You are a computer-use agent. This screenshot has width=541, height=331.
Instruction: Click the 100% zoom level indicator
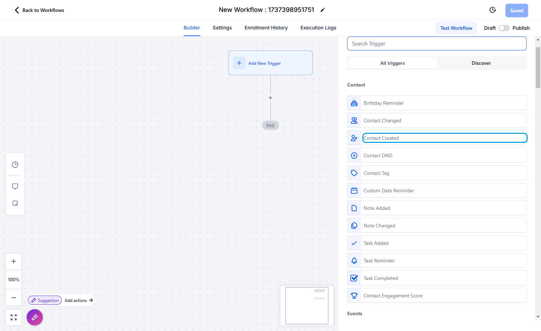click(14, 280)
